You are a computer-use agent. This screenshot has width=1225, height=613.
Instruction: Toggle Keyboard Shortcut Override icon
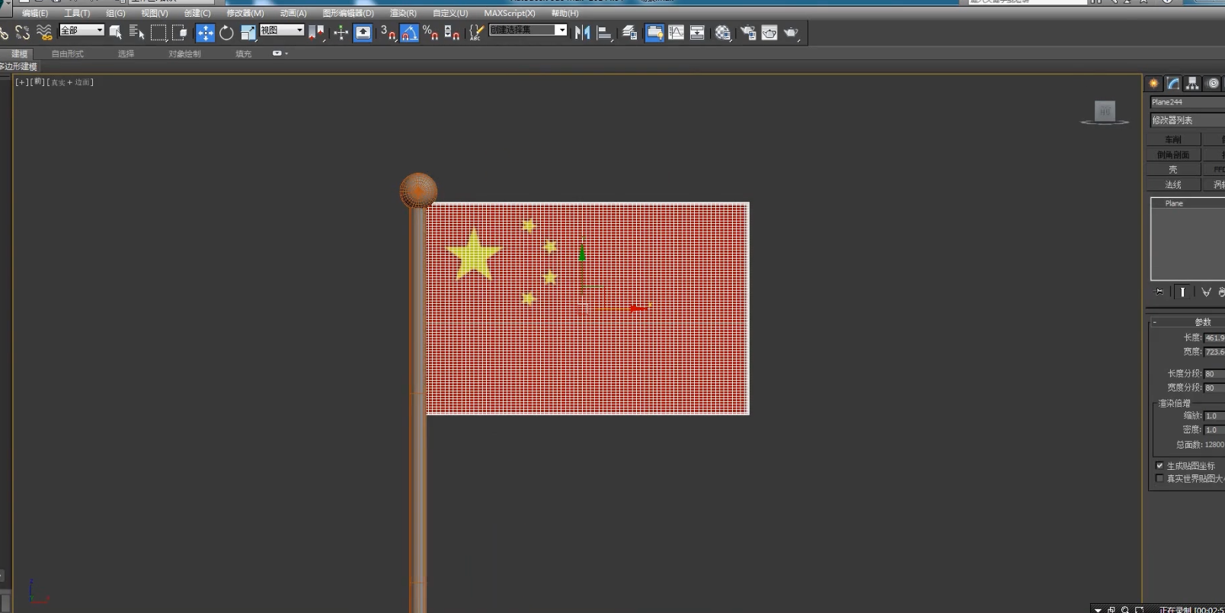pyautogui.click(x=363, y=32)
